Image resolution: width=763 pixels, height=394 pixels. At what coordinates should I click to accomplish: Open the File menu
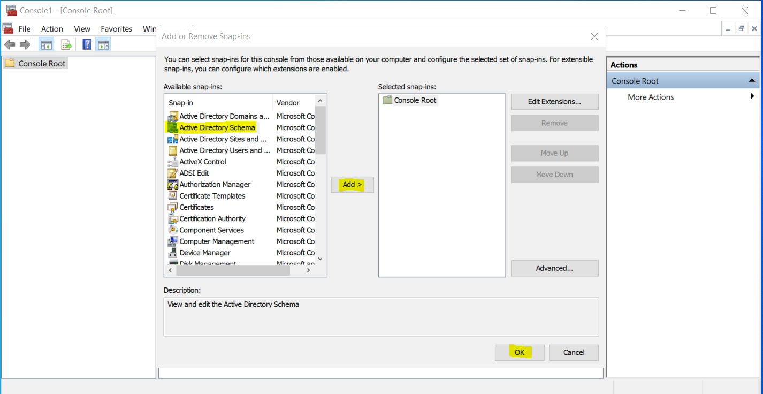click(x=25, y=29)
